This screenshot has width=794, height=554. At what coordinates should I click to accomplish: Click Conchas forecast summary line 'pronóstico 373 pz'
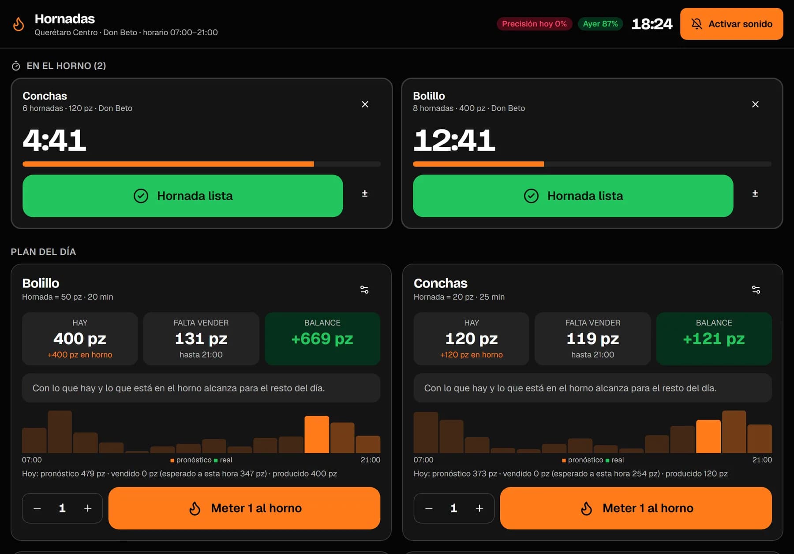point(571,473)
